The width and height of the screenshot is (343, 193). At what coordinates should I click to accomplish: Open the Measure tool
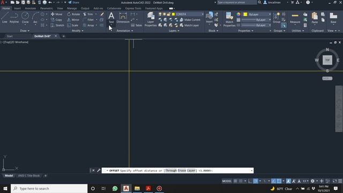point(295,18)
